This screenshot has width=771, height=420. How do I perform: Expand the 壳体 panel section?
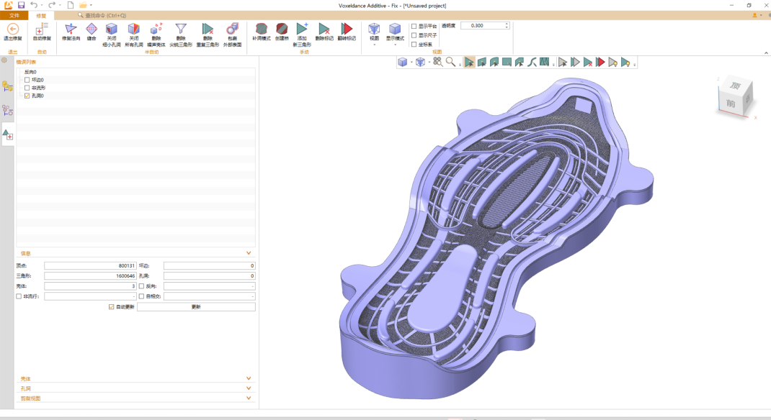249,378
